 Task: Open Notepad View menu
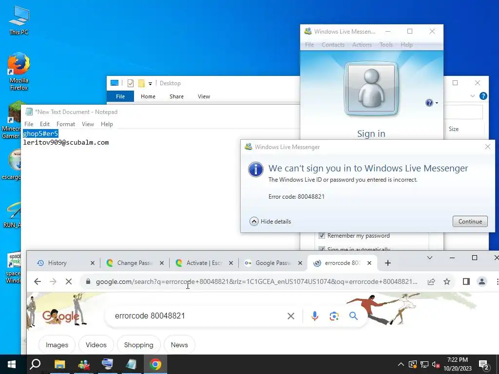point(88,124)
